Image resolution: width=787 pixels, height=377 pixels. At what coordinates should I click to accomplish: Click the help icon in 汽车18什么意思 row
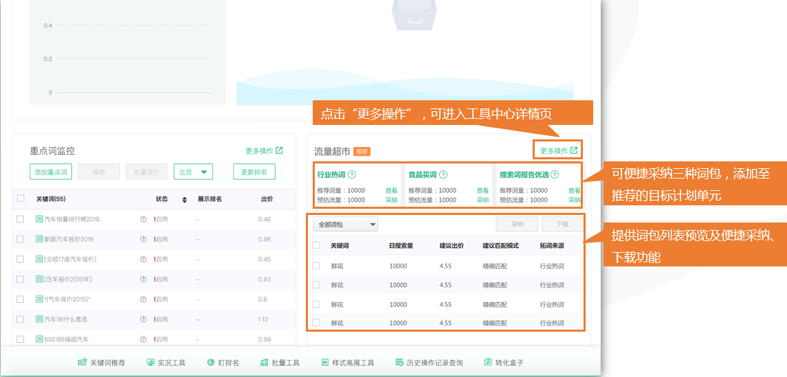coord(143,319)
